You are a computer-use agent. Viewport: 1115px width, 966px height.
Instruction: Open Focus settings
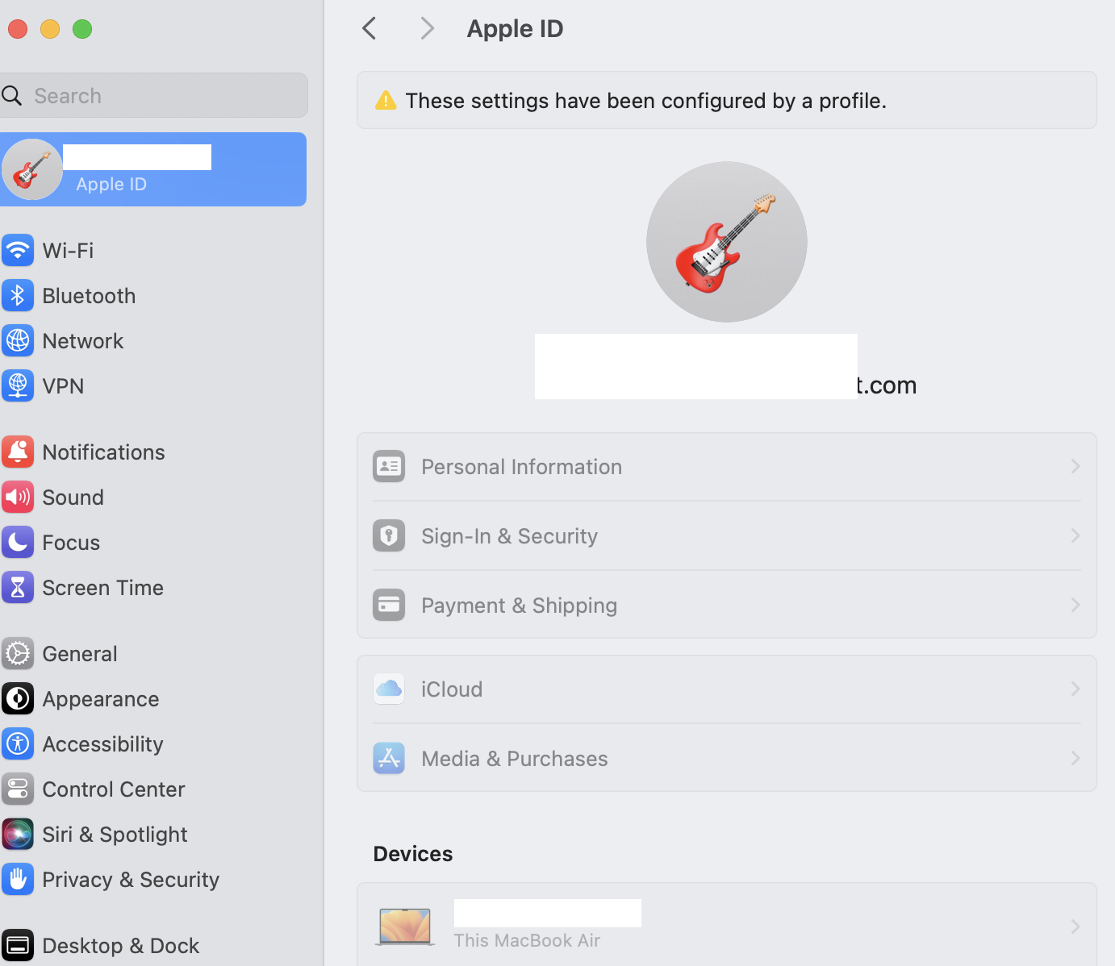[70, 542]
